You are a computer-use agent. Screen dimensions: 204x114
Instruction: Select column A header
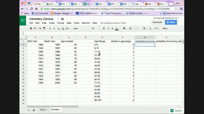click(x=35, y=37)
